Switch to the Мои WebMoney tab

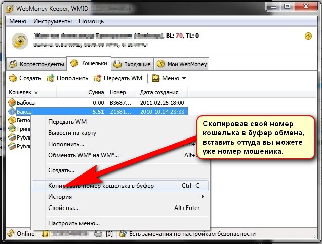181,64
